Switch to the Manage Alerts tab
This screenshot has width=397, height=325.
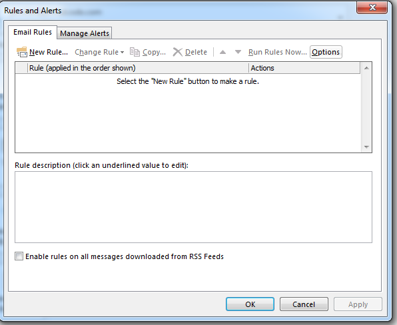pos(85,33)
